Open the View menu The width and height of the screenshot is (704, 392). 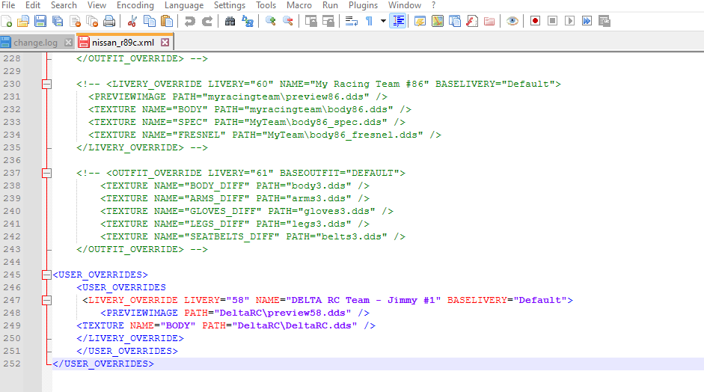(97, 5)
